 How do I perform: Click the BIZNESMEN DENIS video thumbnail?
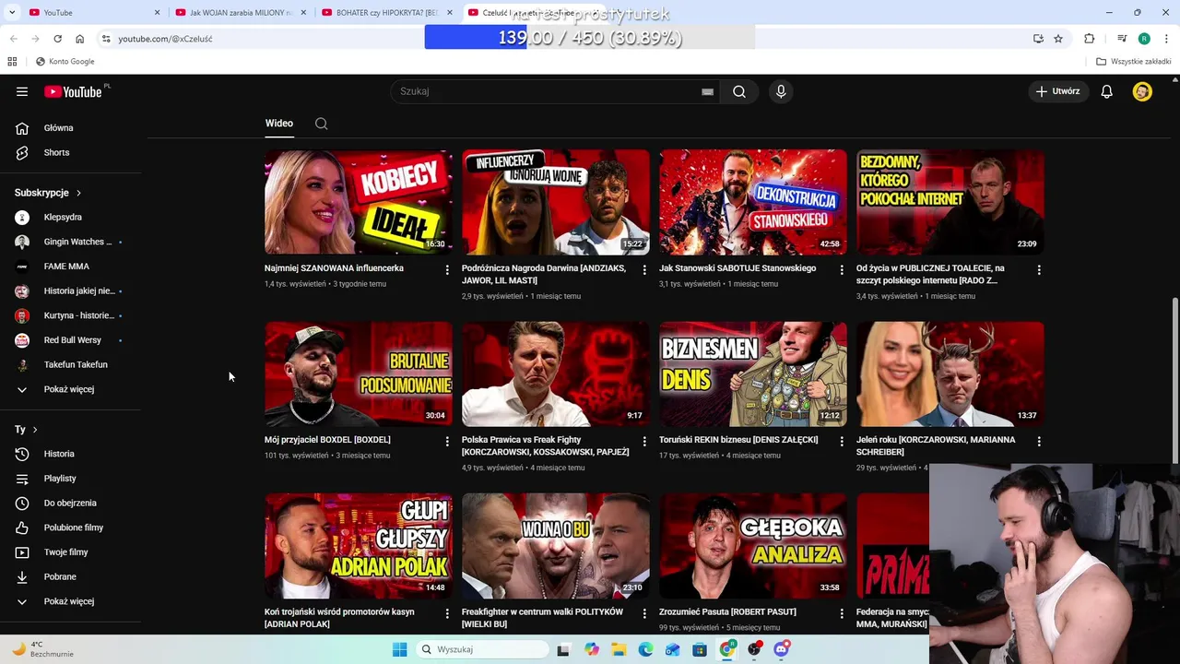[x=753, y=373]
